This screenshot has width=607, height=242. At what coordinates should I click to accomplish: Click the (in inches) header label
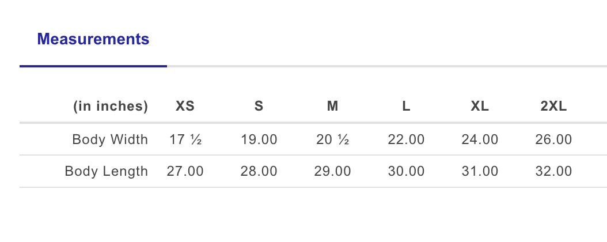tap(111, 107)
